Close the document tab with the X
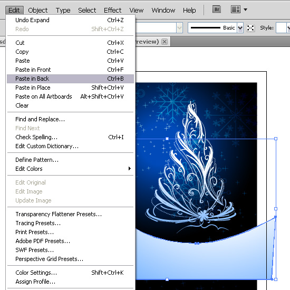 pyautogui.click(x=165, y=42)
